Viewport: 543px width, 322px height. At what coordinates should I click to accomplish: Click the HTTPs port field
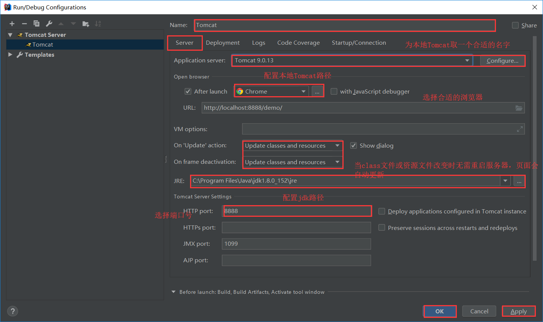pos(297,228)
